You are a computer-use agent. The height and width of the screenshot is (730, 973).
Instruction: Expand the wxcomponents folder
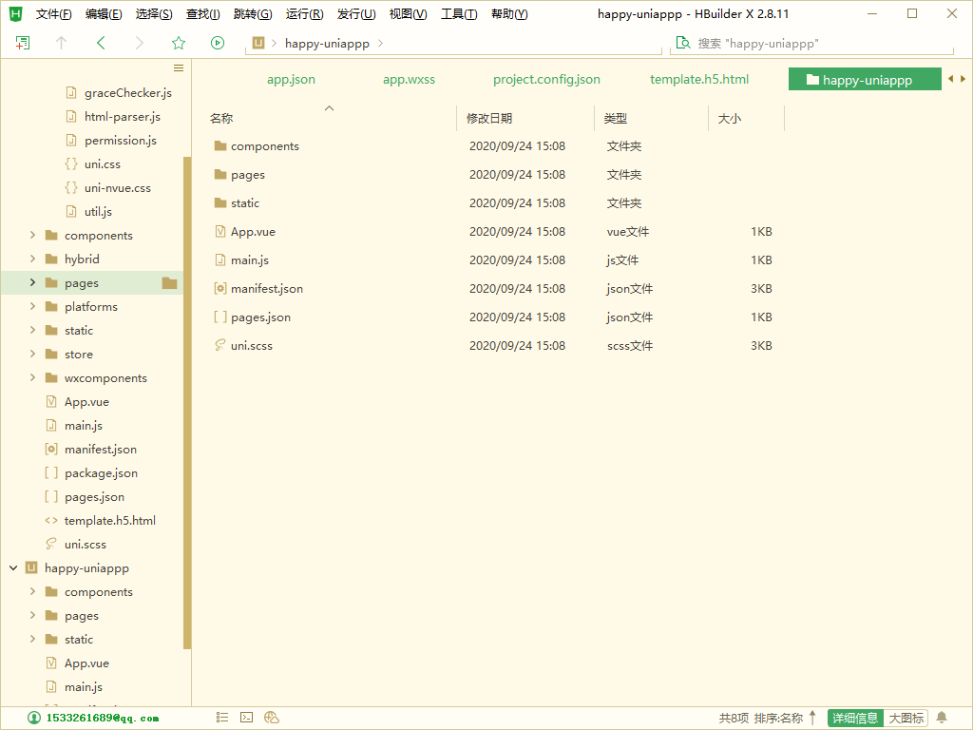tap(33, 378)
